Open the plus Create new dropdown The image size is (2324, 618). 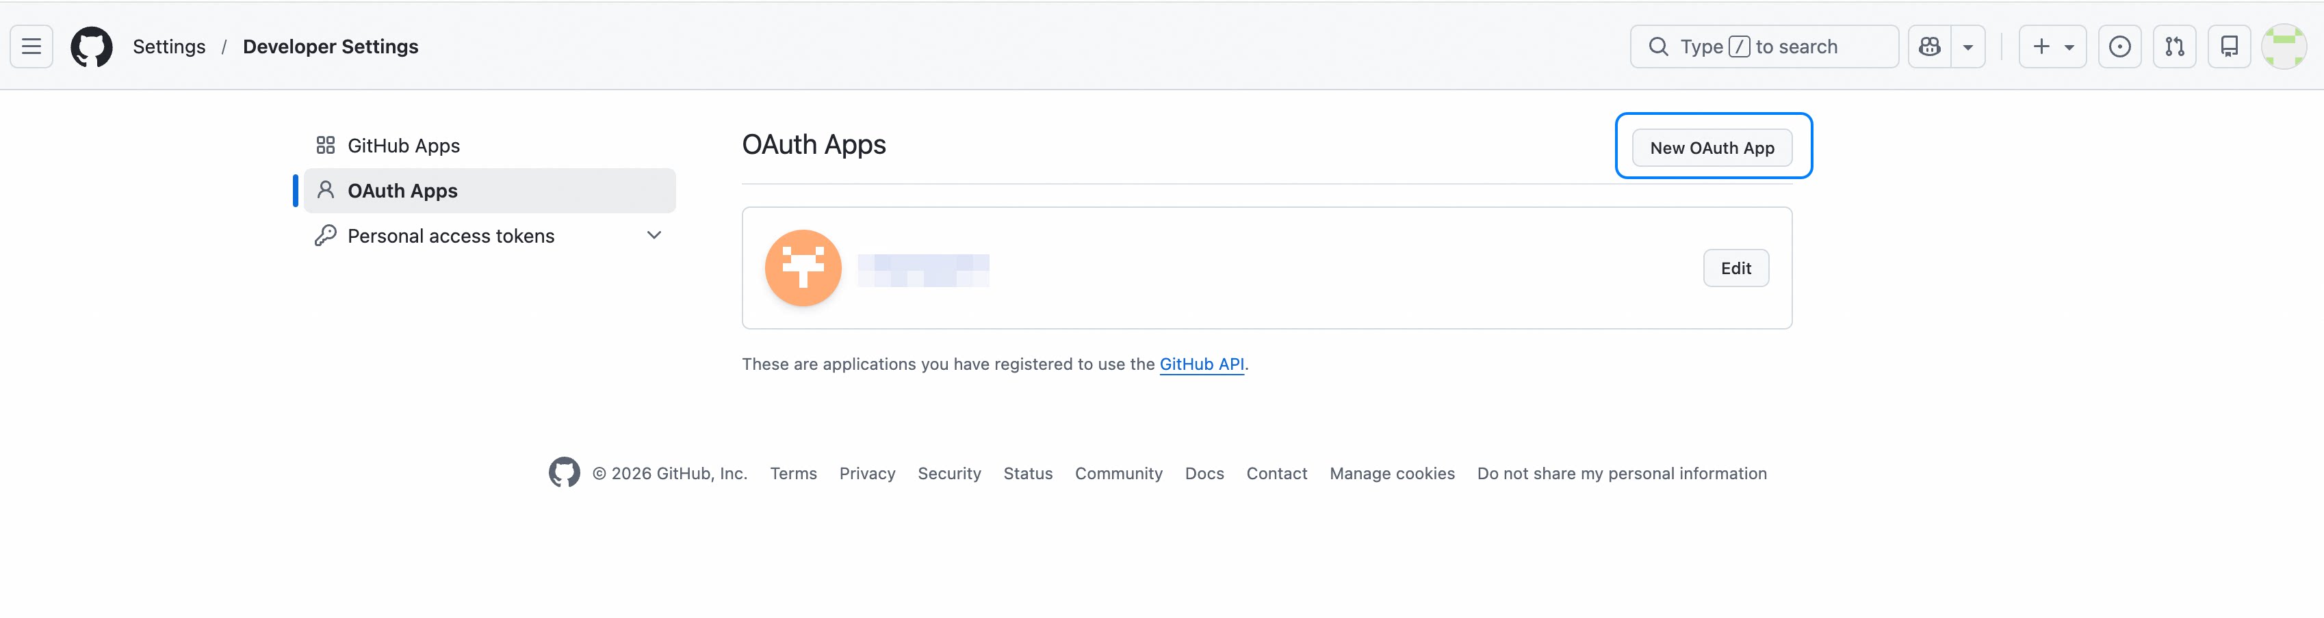[2052, 46]
